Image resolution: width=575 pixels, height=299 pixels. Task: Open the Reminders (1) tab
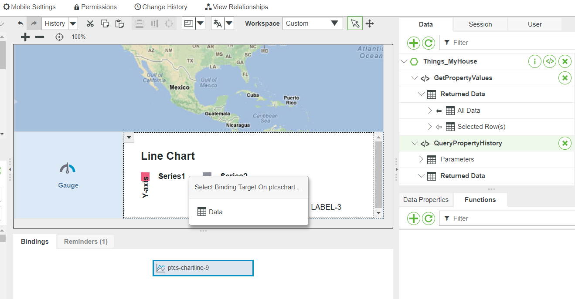pos(85,241)
